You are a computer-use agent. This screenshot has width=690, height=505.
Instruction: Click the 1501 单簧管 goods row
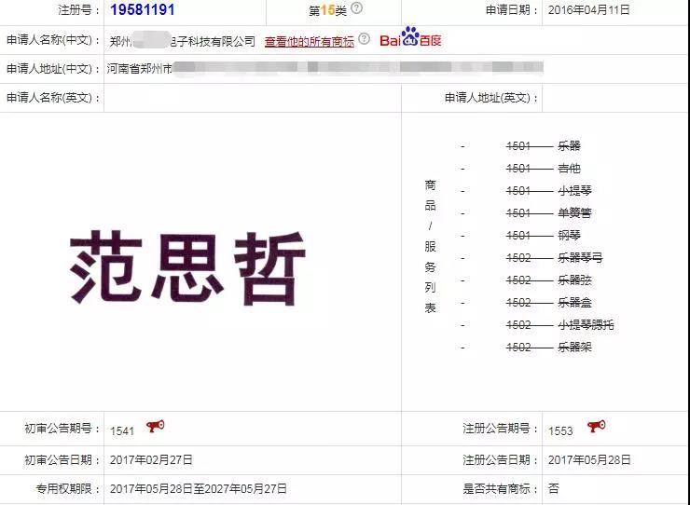pyautogui.click(x=549, y=213)
